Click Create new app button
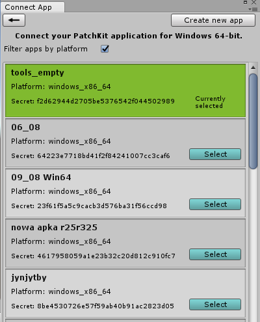The width and height of the screenshot is (260, 322). (213, 20)
